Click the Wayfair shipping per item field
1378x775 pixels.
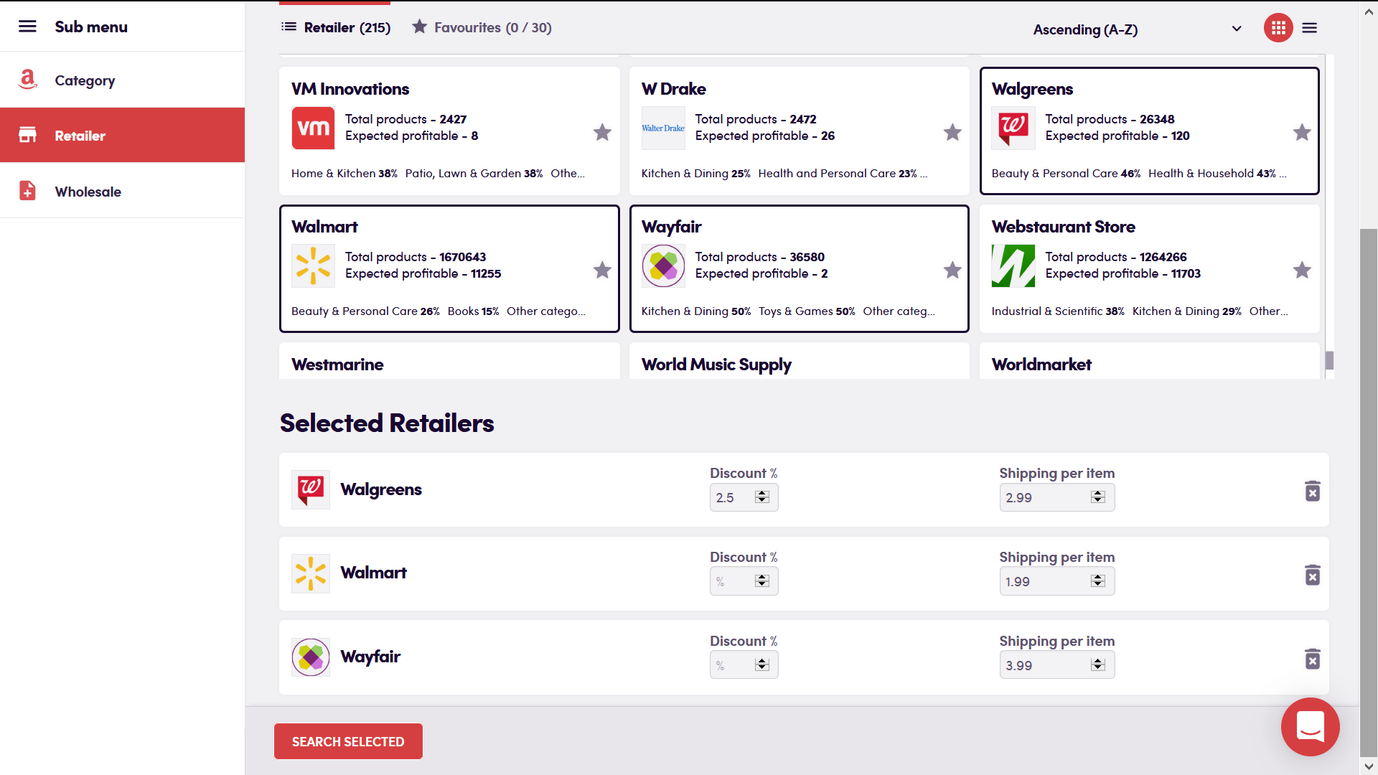pyautogui.click(x=1056, y=665)
